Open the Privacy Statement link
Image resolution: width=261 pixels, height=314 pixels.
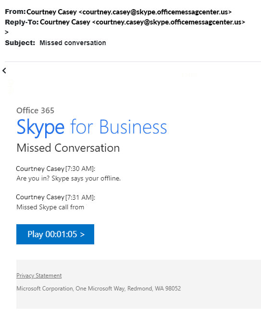pyautogui.click(x=39, y=276)
